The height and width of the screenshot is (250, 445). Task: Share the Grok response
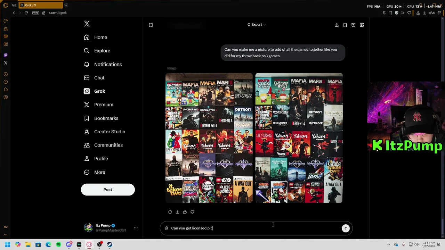tap(177, 212)
